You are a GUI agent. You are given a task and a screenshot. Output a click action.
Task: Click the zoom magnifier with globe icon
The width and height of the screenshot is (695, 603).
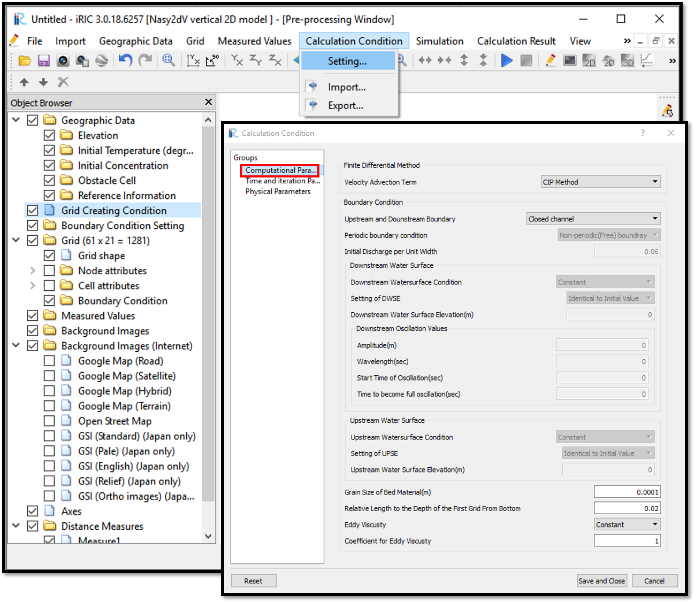click(169, 61)
